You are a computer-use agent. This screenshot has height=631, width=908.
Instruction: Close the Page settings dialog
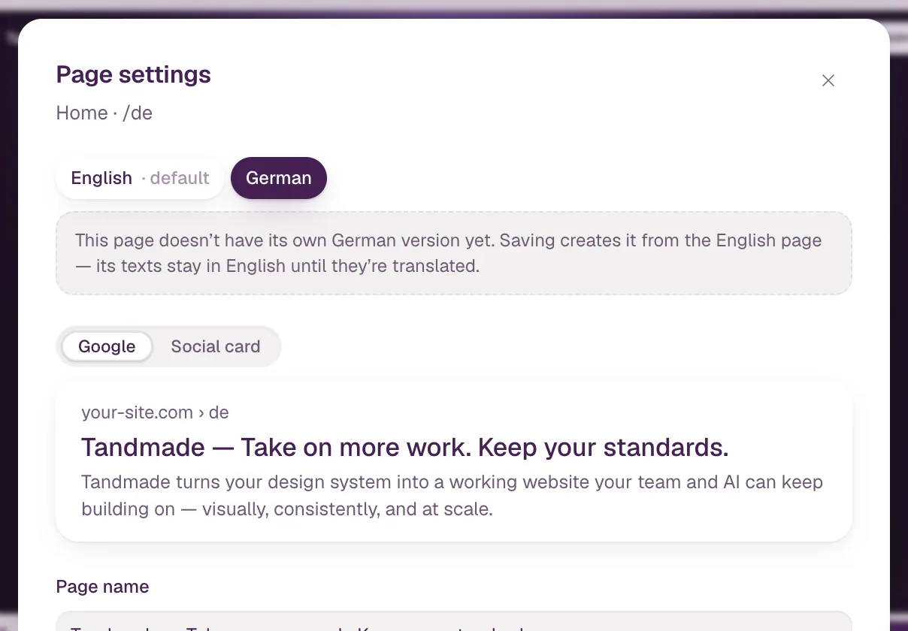[828, 80]
